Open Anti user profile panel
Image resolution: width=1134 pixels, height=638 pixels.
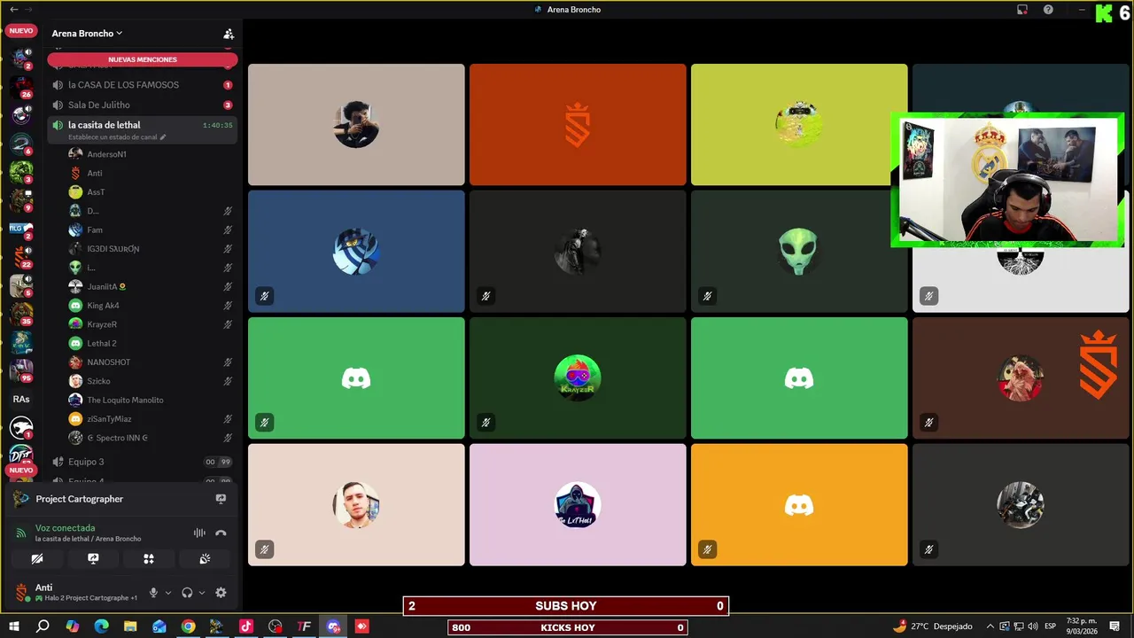tap(75, 593)
